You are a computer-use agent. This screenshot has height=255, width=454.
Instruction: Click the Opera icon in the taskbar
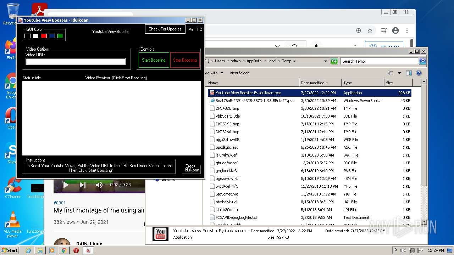tap(76, 250)
